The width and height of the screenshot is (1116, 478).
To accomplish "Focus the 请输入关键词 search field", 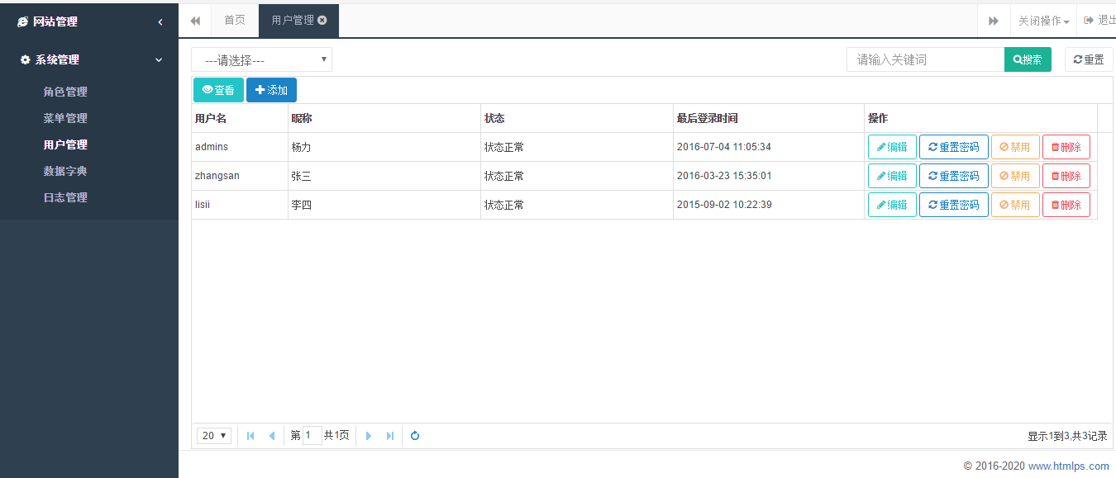I will click(925, 59).
